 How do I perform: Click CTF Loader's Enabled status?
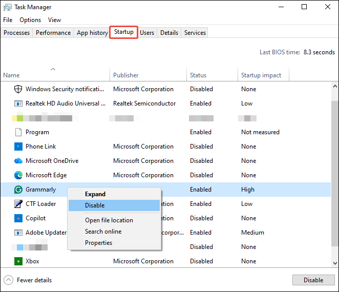(201, 204)
